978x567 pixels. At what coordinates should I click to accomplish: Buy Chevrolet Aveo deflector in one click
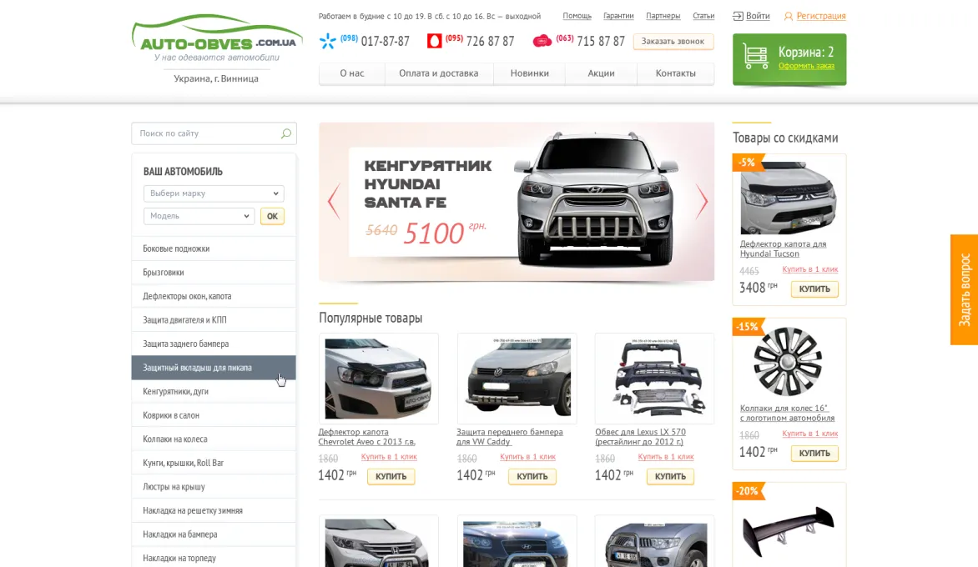pyautogui.click(x=389, y=457)
